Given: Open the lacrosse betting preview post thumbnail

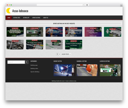Looking at the screenshot, I should tap(35, 32).
